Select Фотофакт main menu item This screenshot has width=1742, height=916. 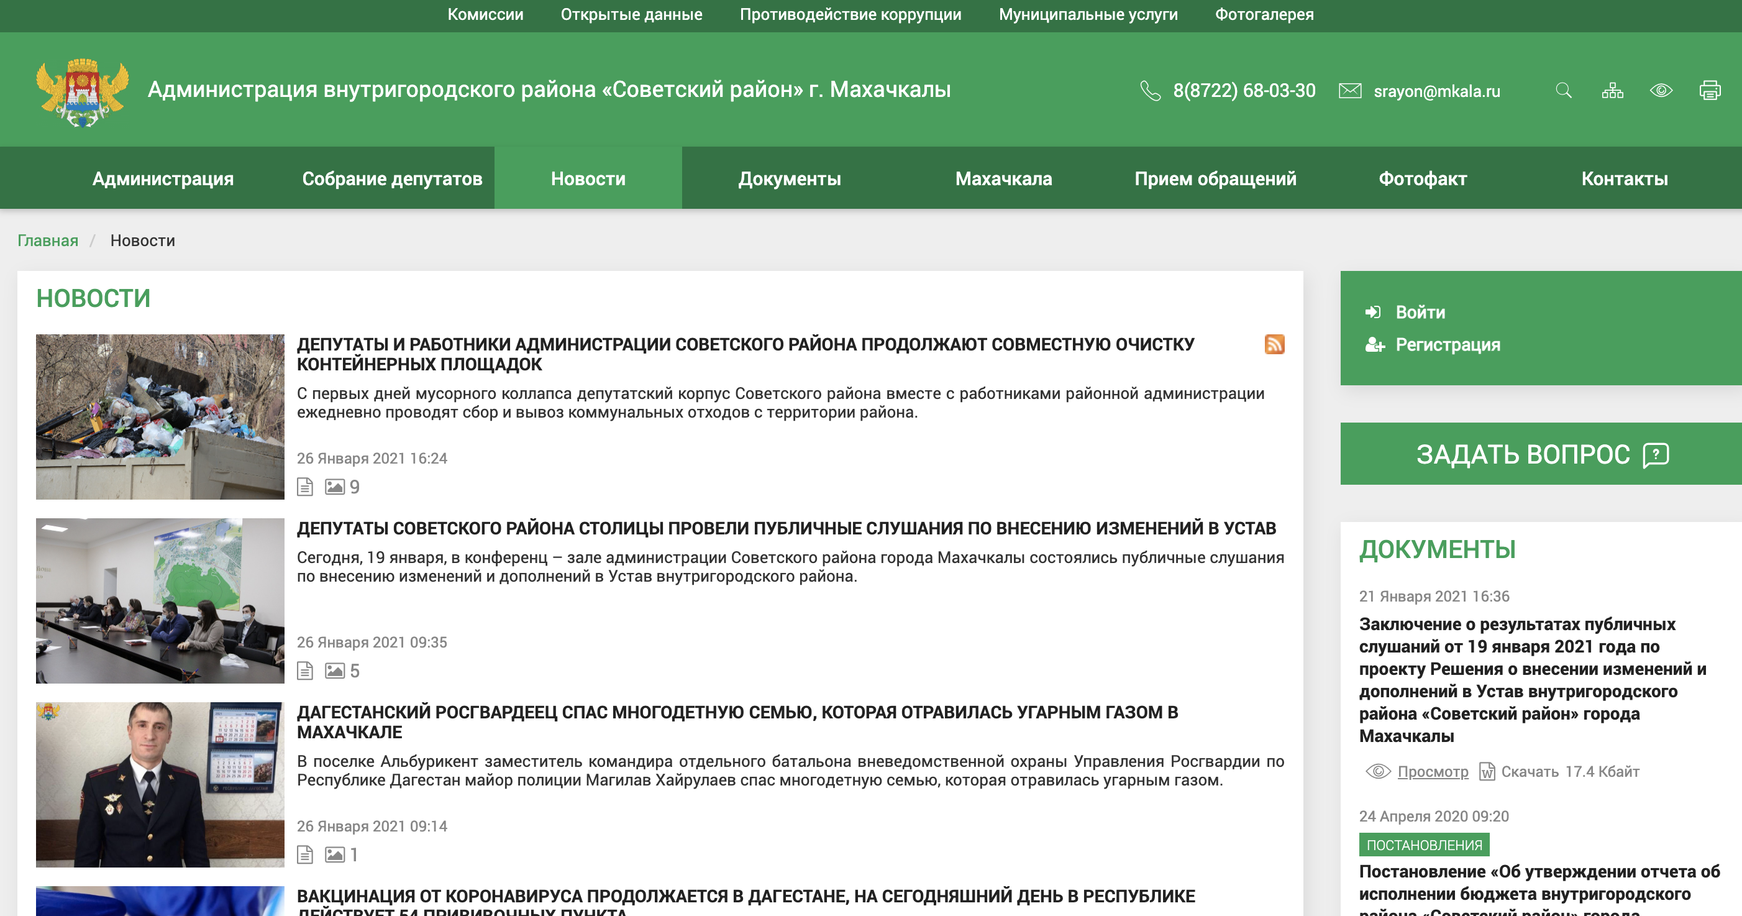(1423, 178)
